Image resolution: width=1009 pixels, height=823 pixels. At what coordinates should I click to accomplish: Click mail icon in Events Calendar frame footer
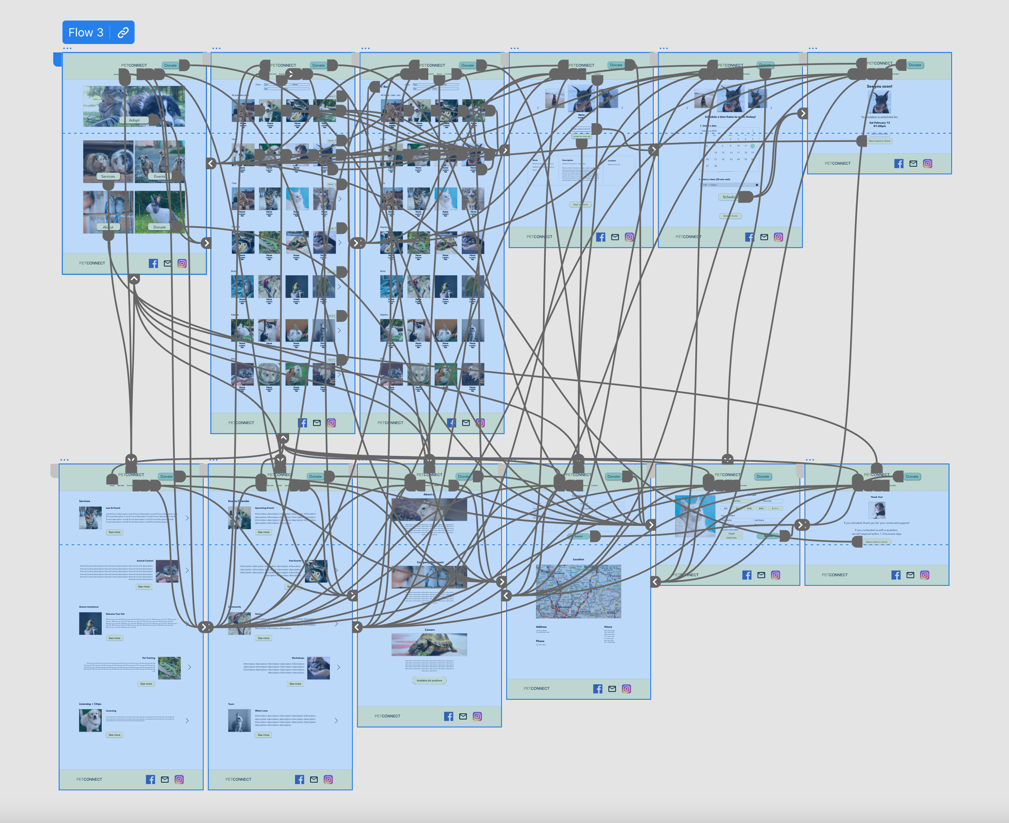(314, 779)
